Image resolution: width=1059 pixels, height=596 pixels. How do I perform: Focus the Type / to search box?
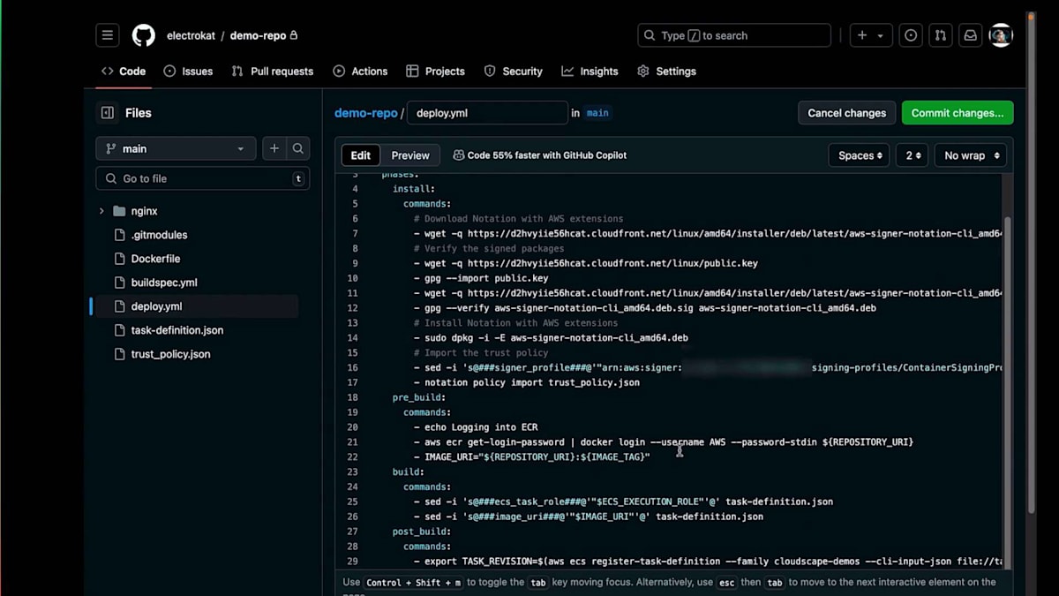(734, 35)
